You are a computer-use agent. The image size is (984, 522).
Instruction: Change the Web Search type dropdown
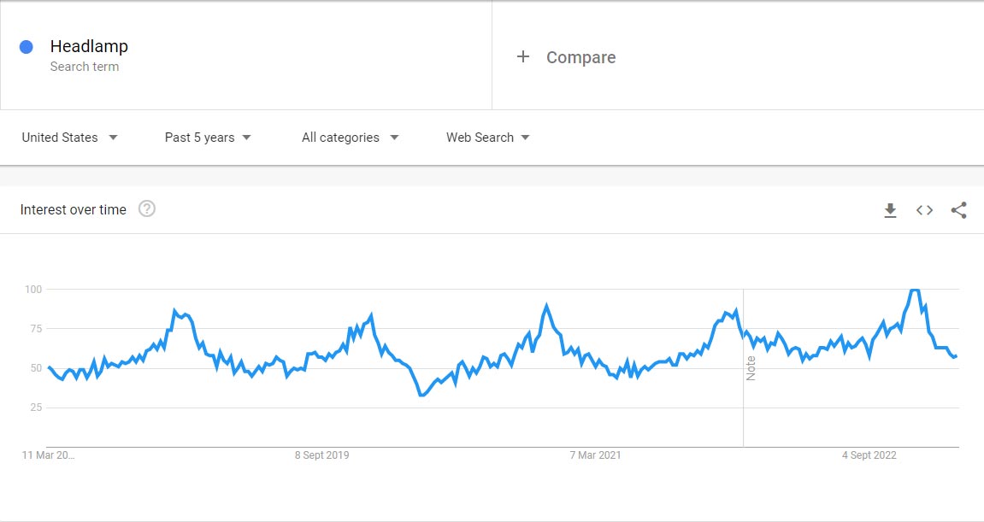[487, 138]
